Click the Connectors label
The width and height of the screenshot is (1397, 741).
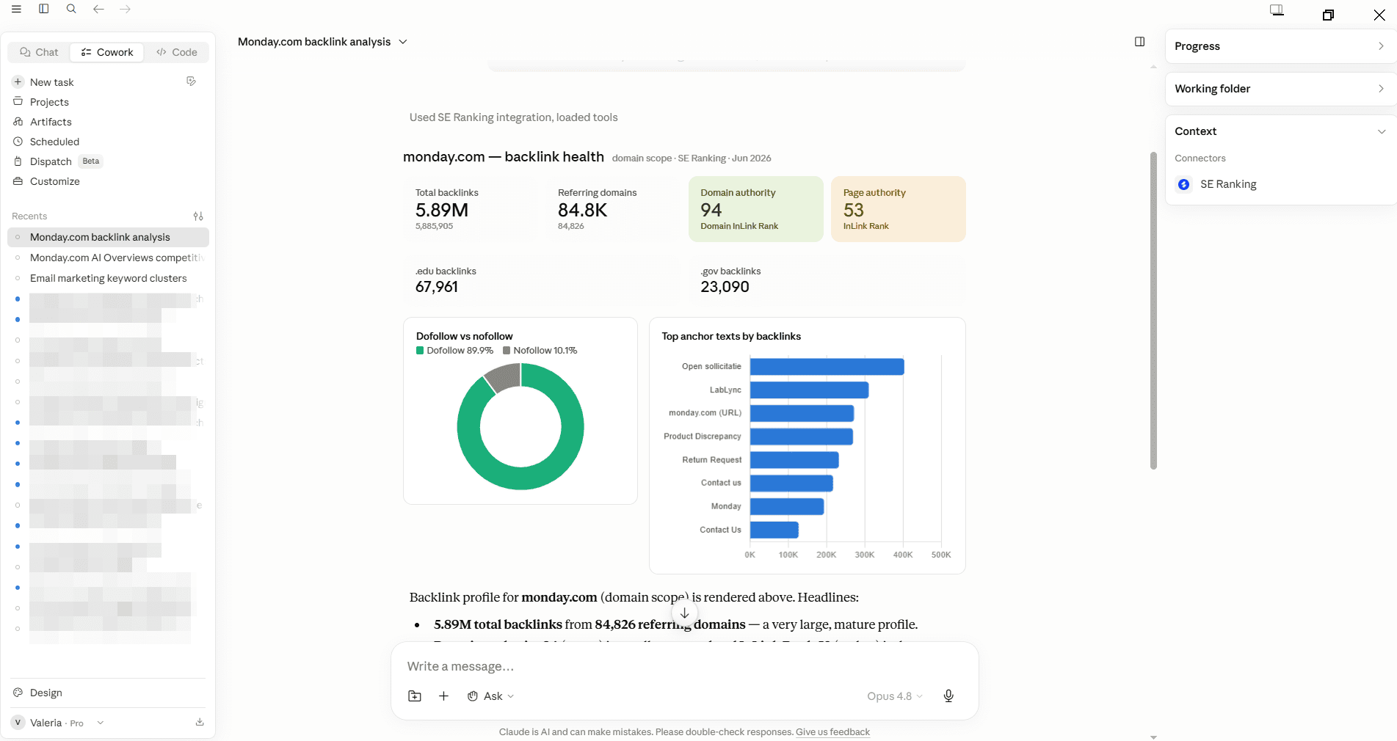1200,158
